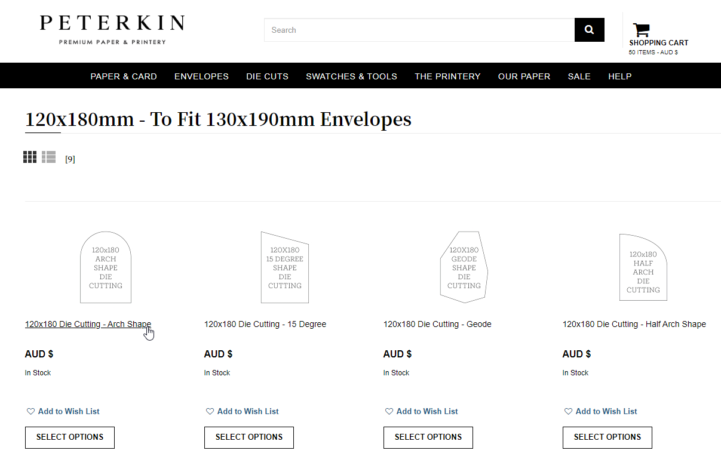Click 'AUD $' price under Arch Shape
Screen dimensions: 721x469
point(39,354)
